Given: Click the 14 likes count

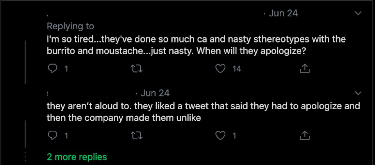Looking at the screenshot, I should click(237, 69).
